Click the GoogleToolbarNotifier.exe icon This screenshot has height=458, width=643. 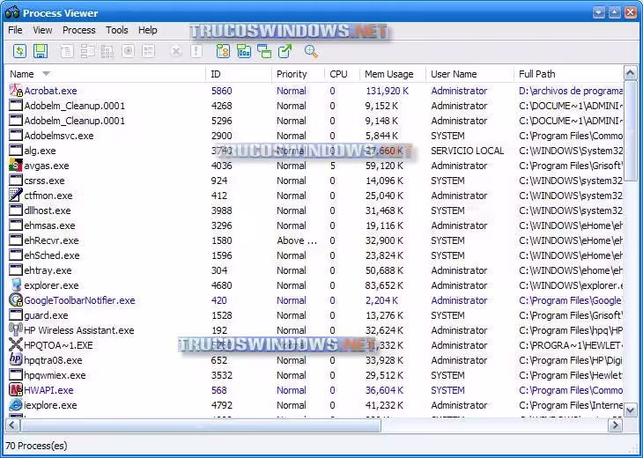[16, 300]
